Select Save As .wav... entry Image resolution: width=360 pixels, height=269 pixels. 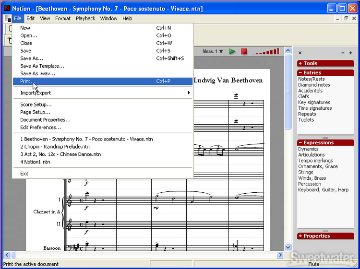(x=103, y=74)
